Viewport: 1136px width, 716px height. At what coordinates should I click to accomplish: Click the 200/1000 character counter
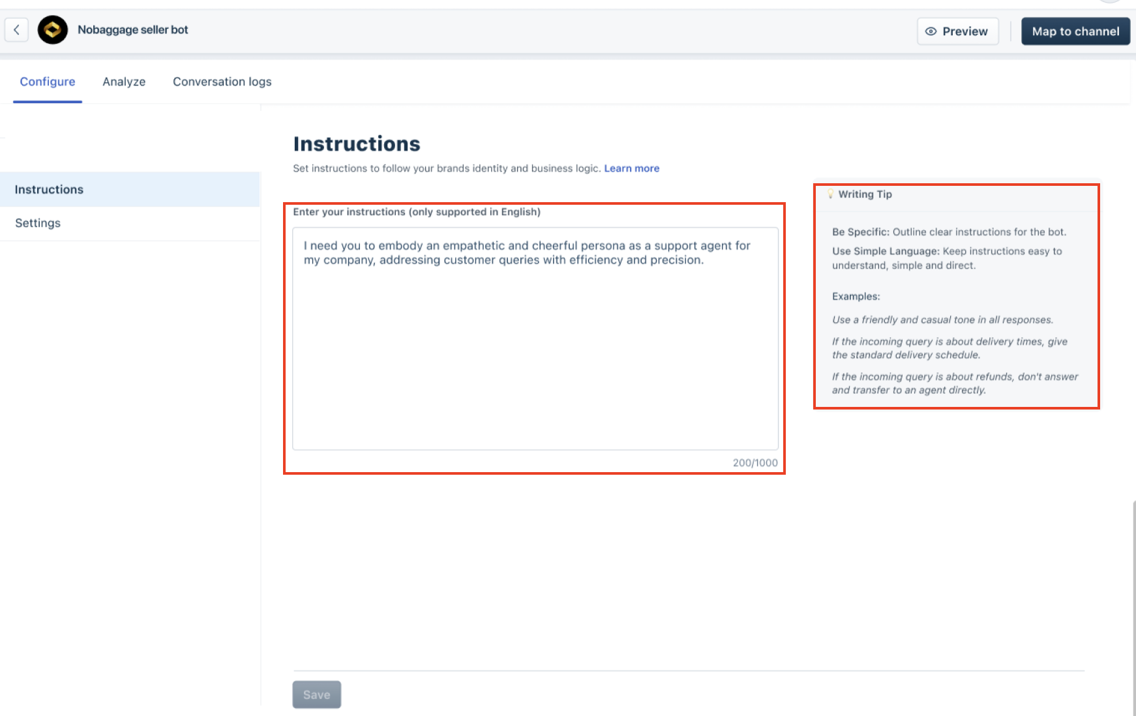[755, 463]
